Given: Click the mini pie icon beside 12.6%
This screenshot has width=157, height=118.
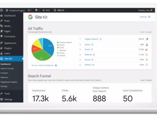Looking at the screenshot, I should coord(147,49).
